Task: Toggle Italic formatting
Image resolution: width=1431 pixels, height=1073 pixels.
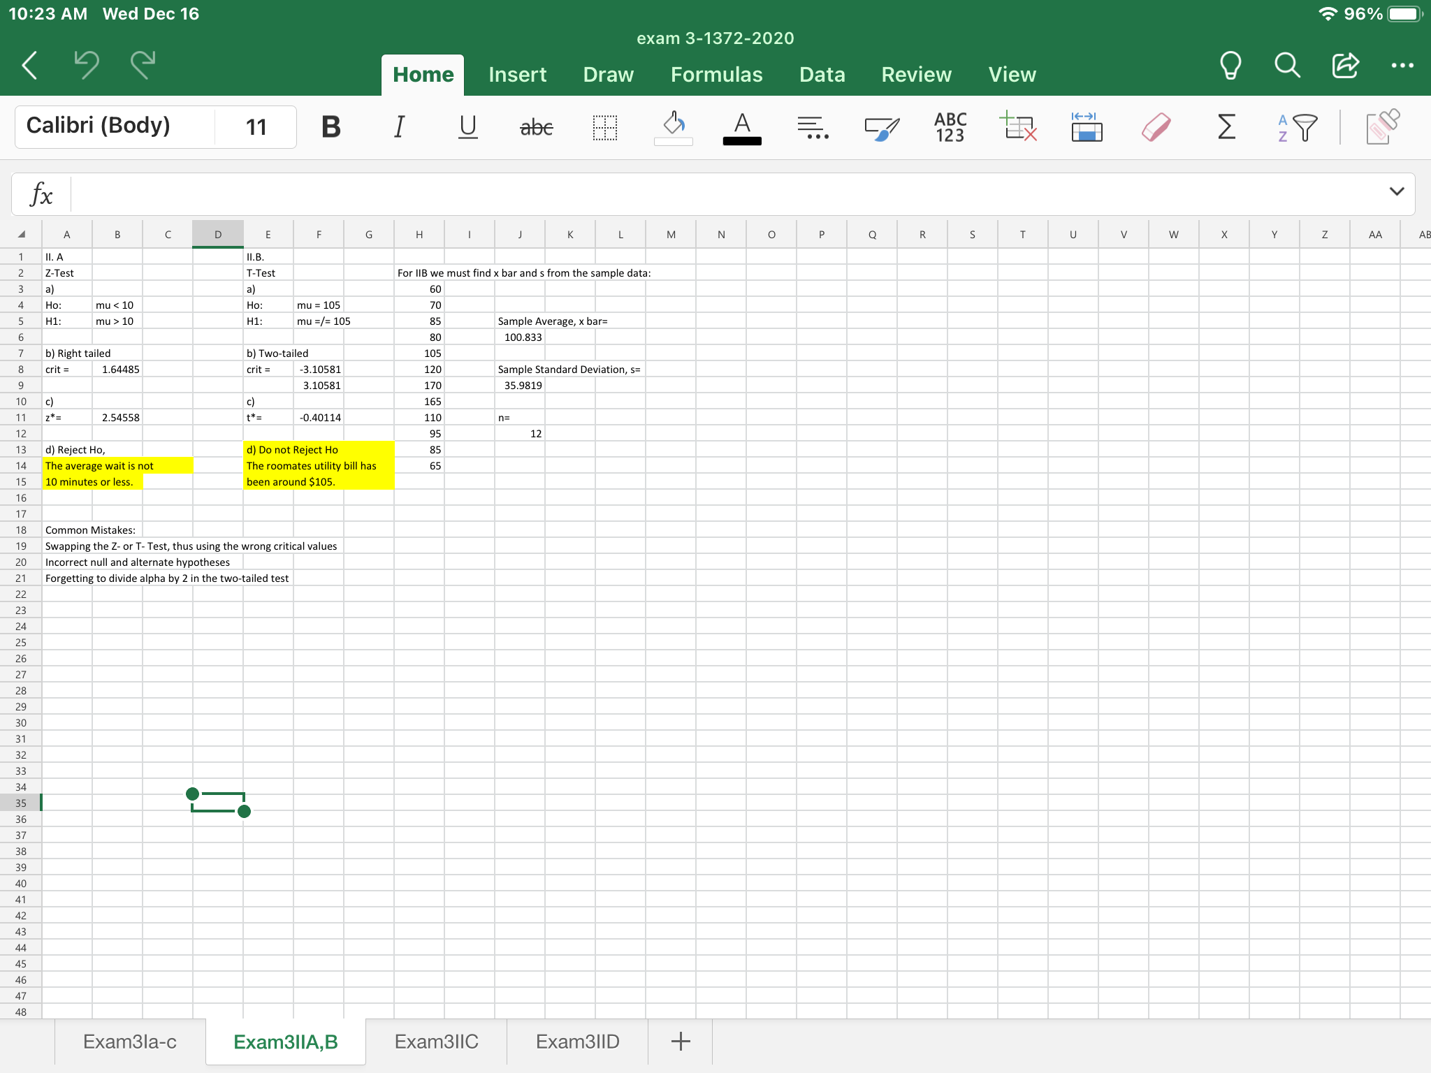Action: (x=399, y=127)
